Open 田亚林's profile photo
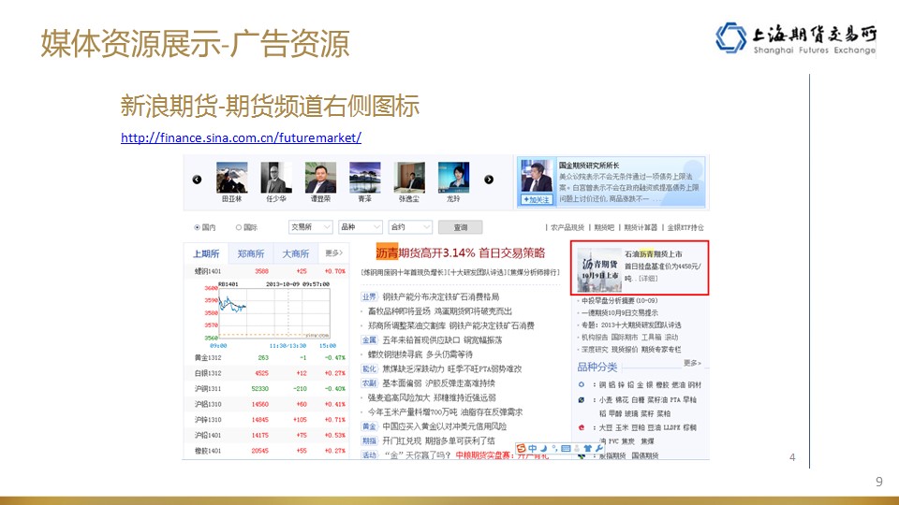 click(x=231, y=178)
